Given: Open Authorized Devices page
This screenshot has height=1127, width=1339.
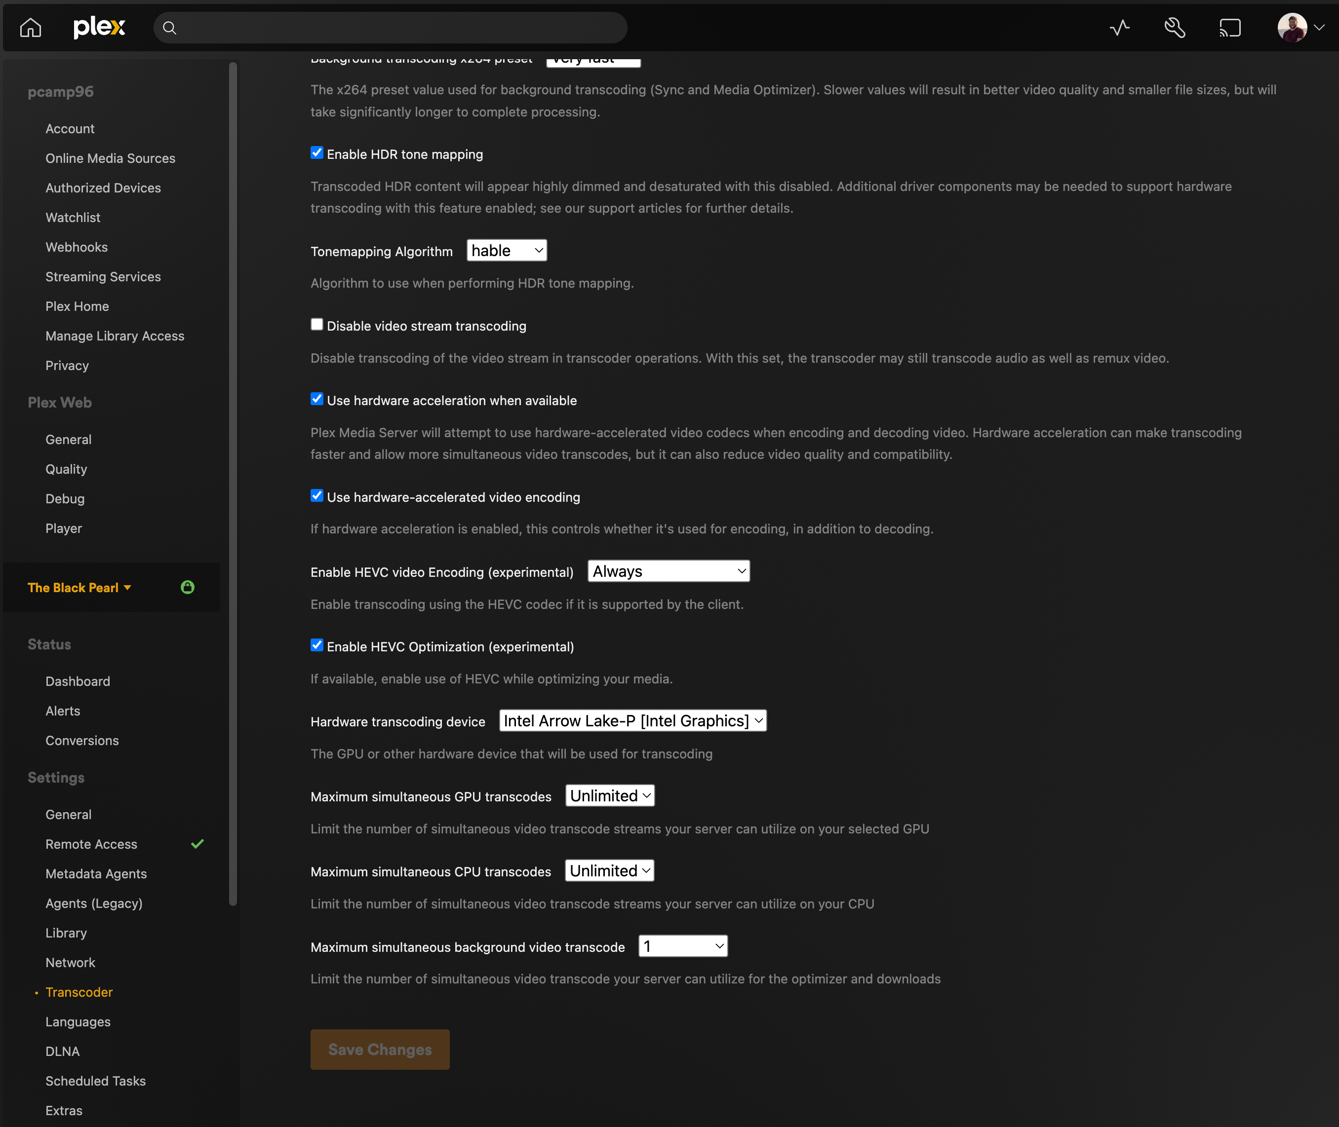Looking at the screenshot, I should tap(103, 188).
